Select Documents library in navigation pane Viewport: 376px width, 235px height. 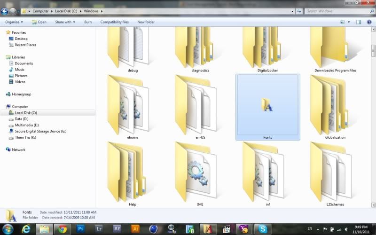23,63
